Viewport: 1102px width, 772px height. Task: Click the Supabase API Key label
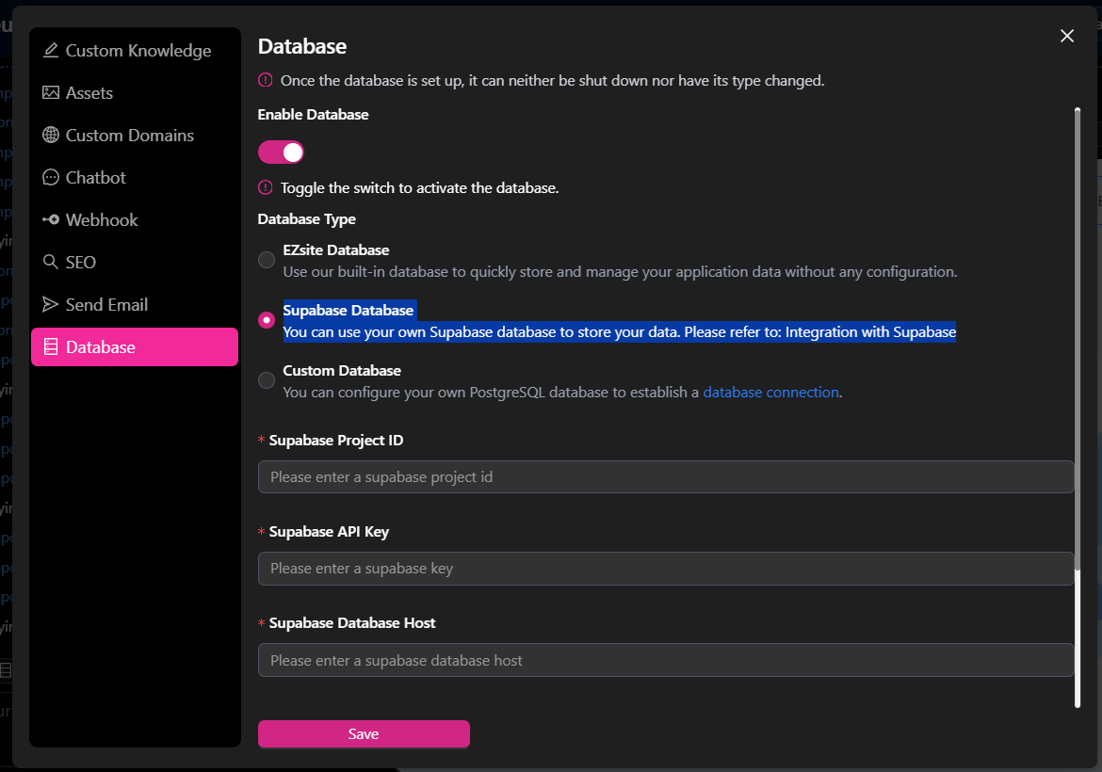[329, 532]
